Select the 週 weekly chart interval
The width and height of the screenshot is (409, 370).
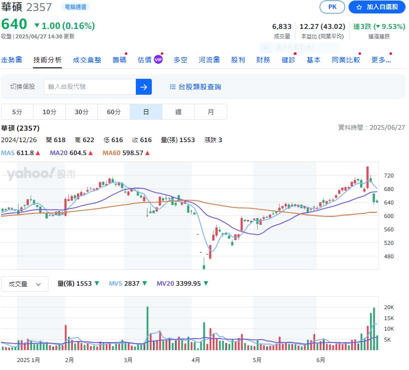tap(178, 112)
